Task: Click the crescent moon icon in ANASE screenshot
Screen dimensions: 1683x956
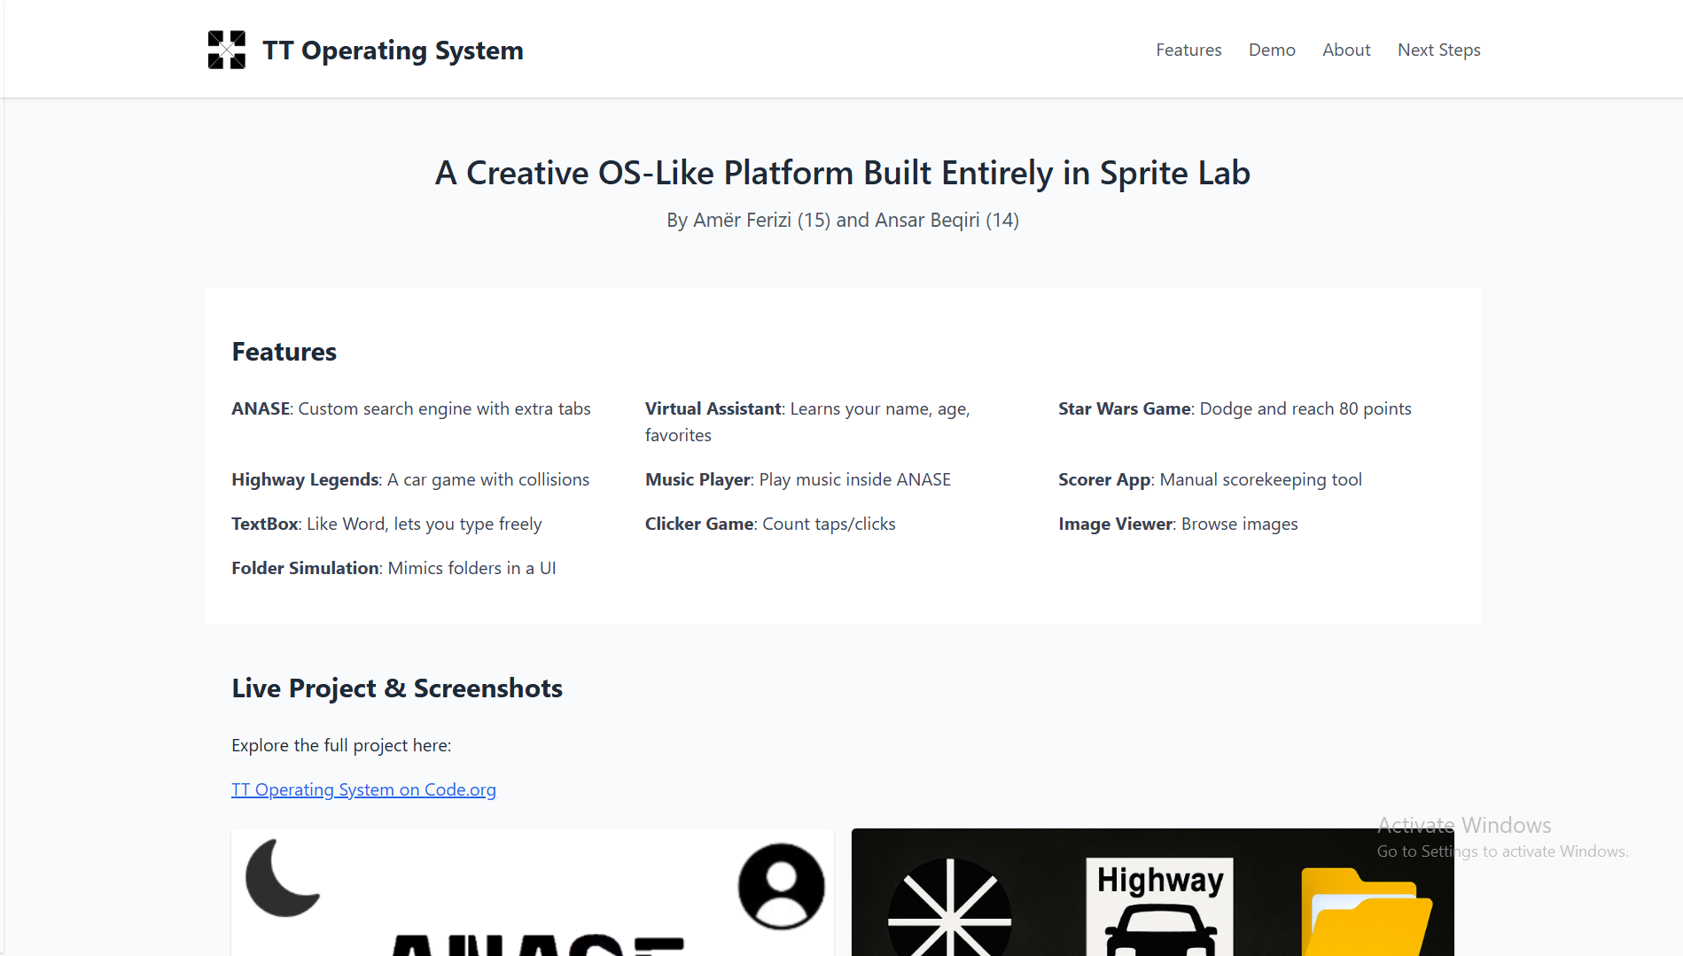Action: click(283, 877)
